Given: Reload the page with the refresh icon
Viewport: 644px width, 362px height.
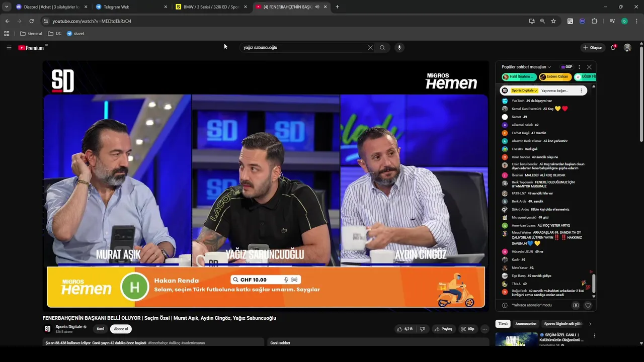Looking at the screenshot, I should click(31, 21).
